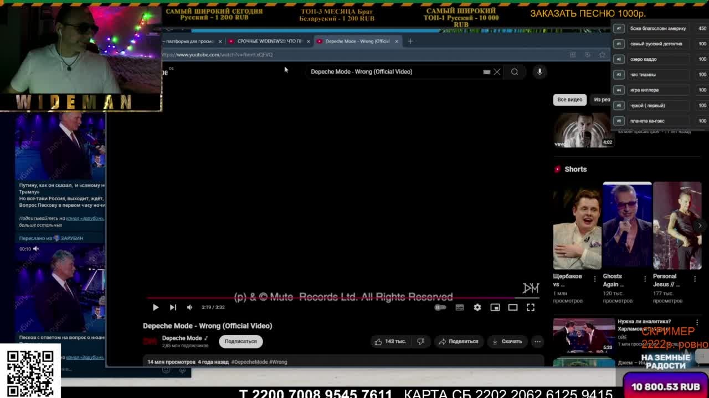Focus the YouTube search box

click(x=394, y=72)
